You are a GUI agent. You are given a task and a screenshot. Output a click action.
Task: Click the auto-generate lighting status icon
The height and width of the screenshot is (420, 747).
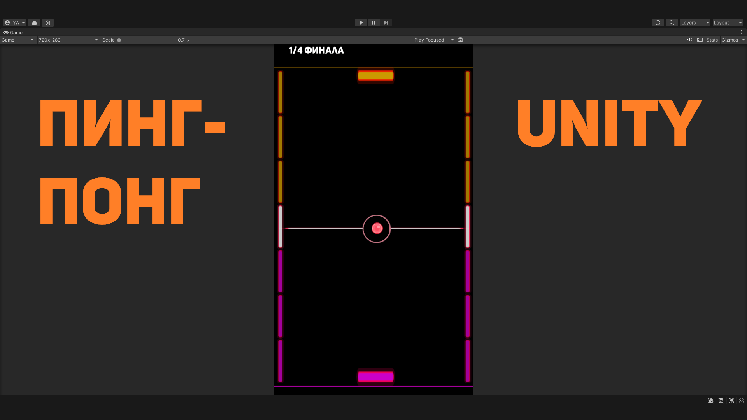point(731,401)
